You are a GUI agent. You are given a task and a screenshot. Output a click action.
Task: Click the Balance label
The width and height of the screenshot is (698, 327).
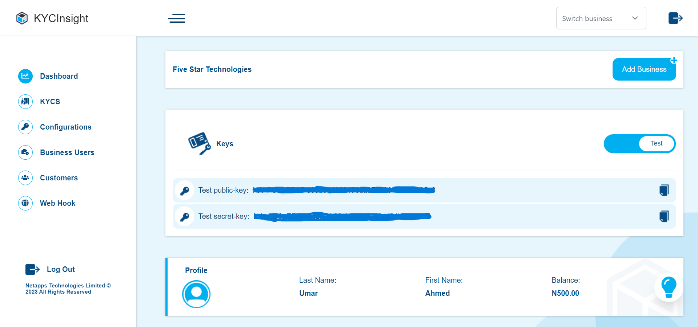(566, 280)
